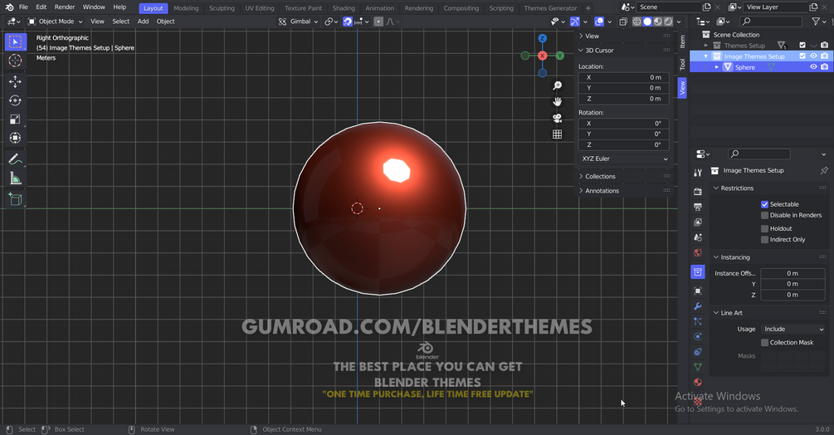Open the View Layer properties tab icon
This screenshot has width=834, height=435.
(698, 222)
